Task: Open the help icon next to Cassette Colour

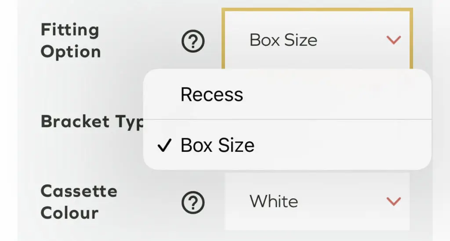Action: coord(193,202)
